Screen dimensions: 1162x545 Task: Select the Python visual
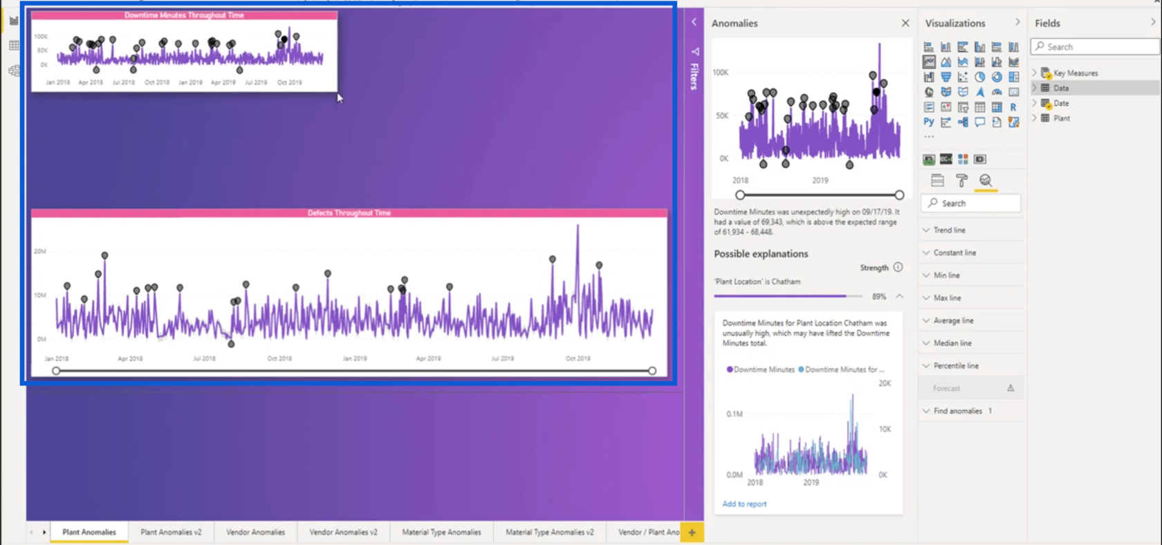929,122
